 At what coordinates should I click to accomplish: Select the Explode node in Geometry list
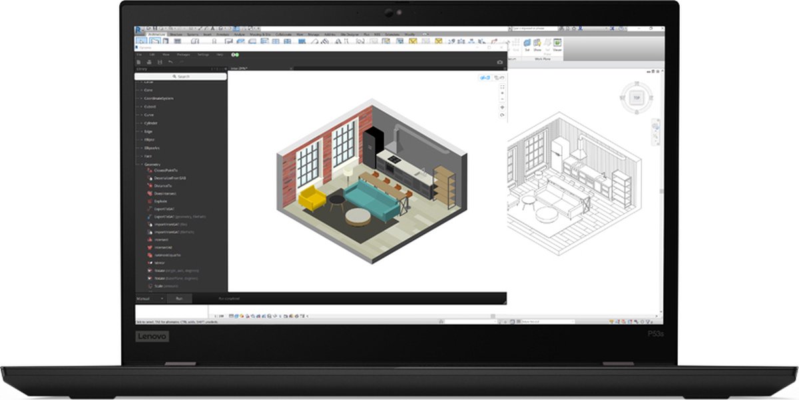click(x=160, y=201)
